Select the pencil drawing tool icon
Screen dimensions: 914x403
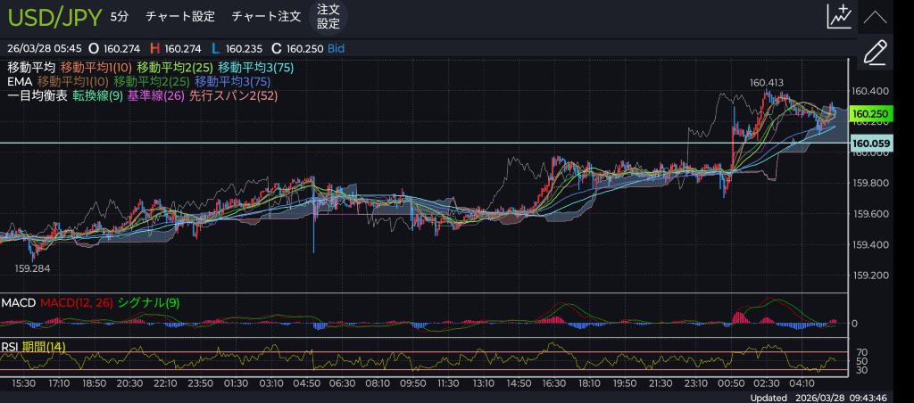tap(876, 53)
